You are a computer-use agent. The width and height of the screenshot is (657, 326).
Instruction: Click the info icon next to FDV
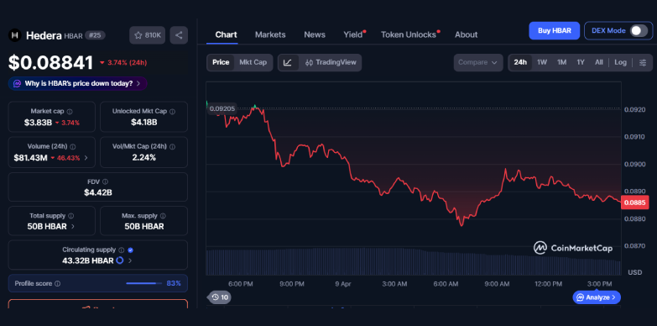pyautogui.click(x=105, y=181)
